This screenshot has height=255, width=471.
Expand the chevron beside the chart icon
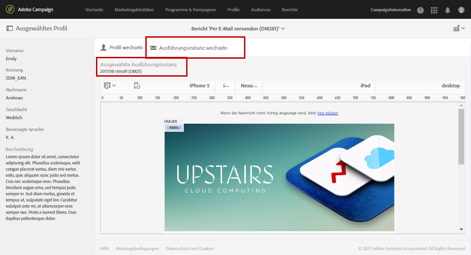click(463, 28)
